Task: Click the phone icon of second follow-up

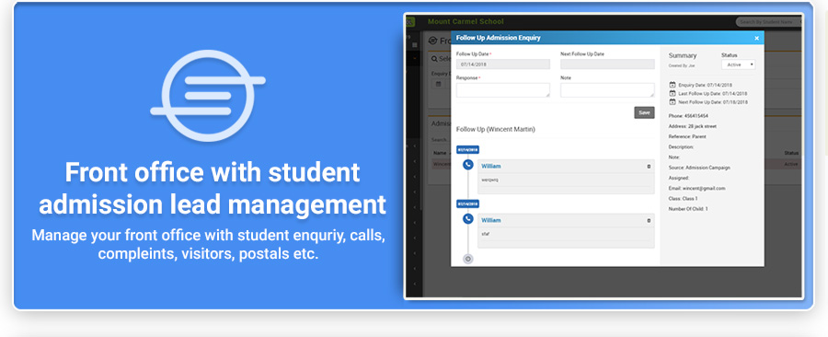Action: (x=468, y=218)
